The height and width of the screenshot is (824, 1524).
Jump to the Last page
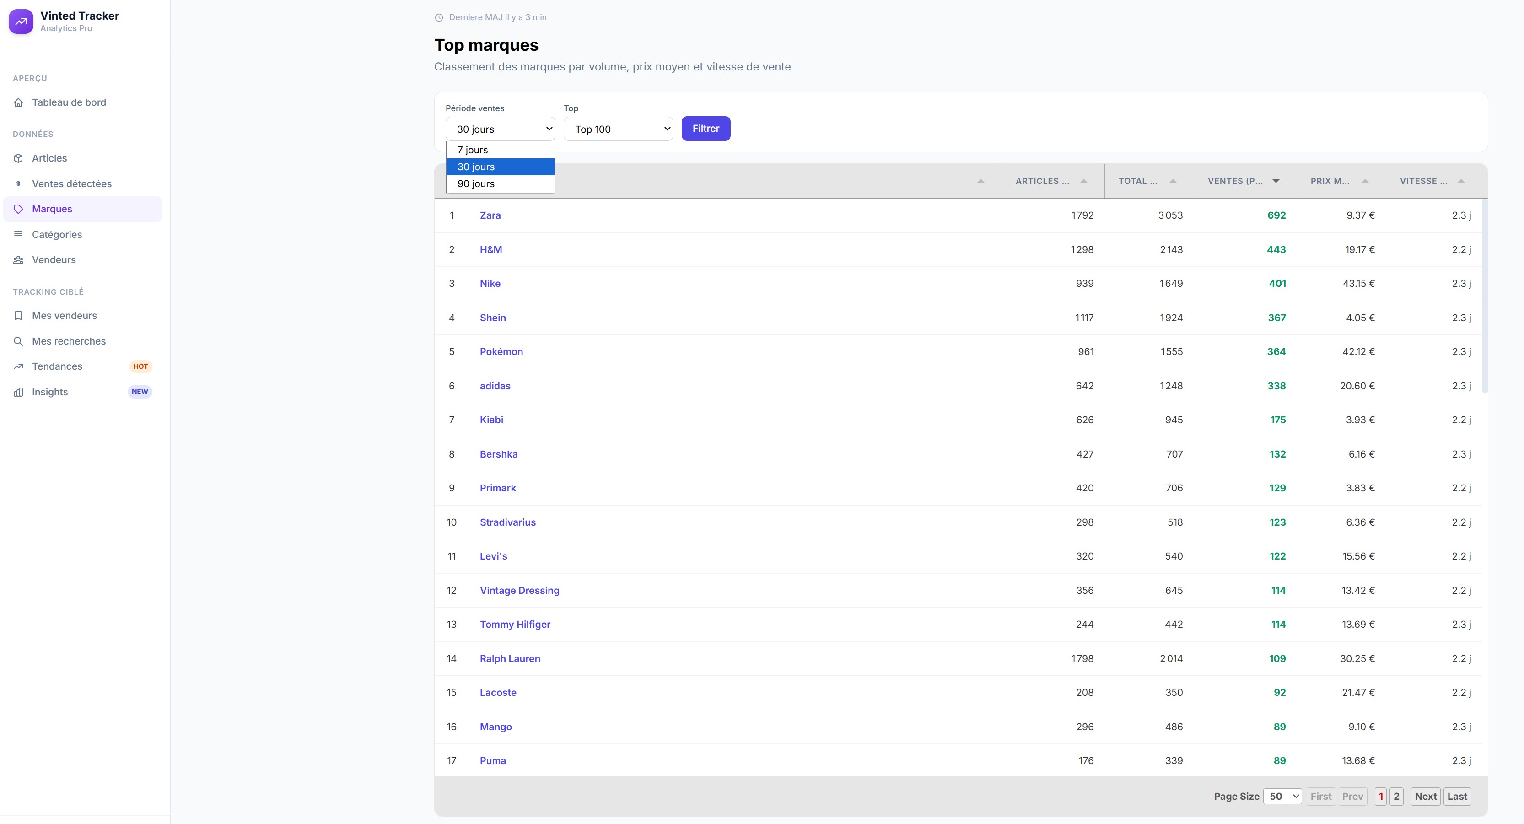click(1457, 797)
